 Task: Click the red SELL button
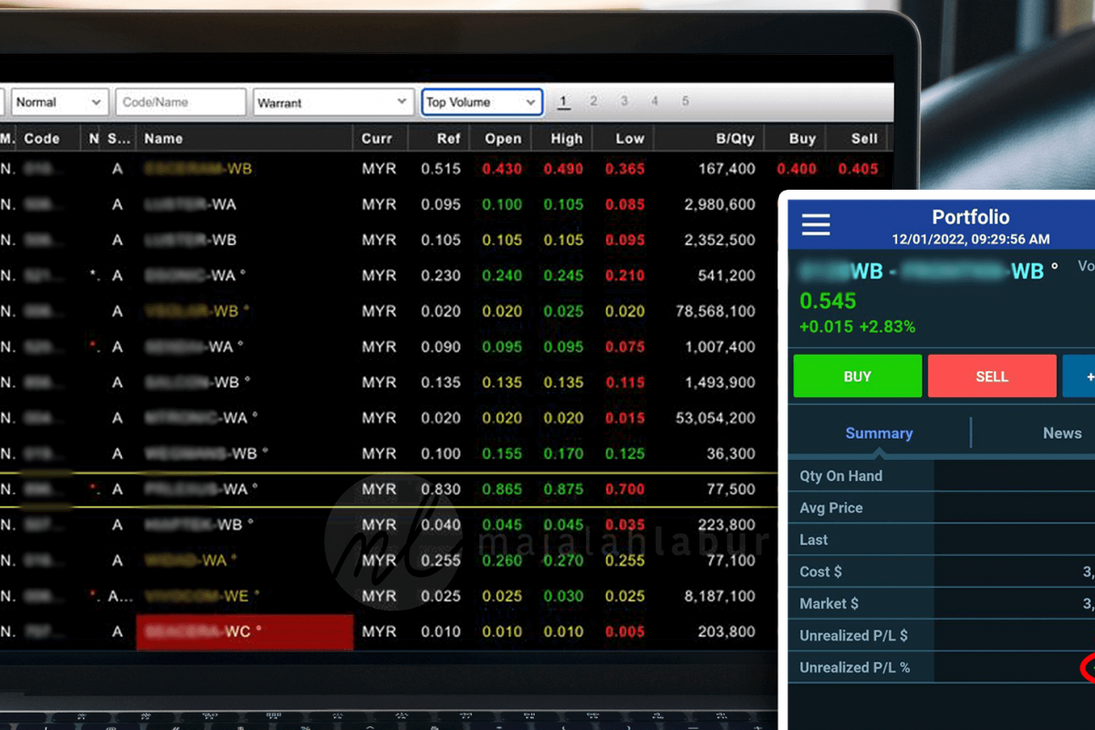[992, 376]
